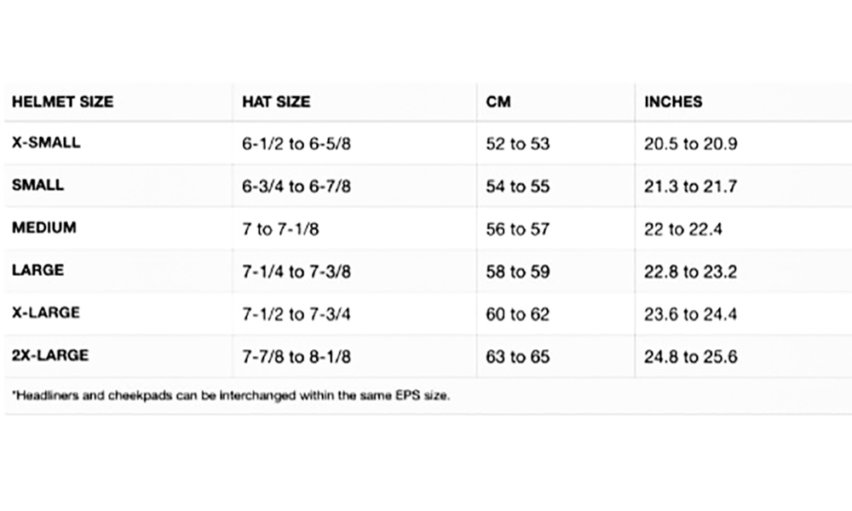
Task: Click the 23.6 to 24.4 inches cell
Action: point(691,314)
